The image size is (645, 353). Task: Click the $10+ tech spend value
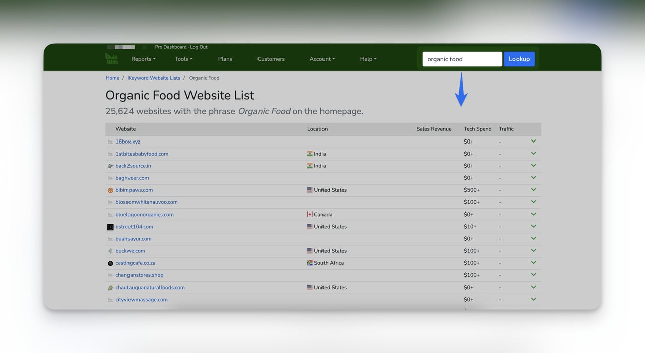(470, 226)
